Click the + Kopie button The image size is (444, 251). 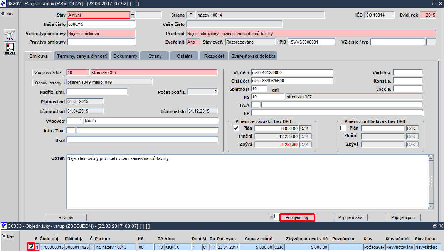coord(66,217)
